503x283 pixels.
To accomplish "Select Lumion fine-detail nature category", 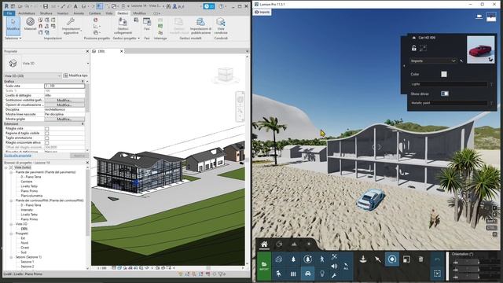I will (x=307, y=259).
